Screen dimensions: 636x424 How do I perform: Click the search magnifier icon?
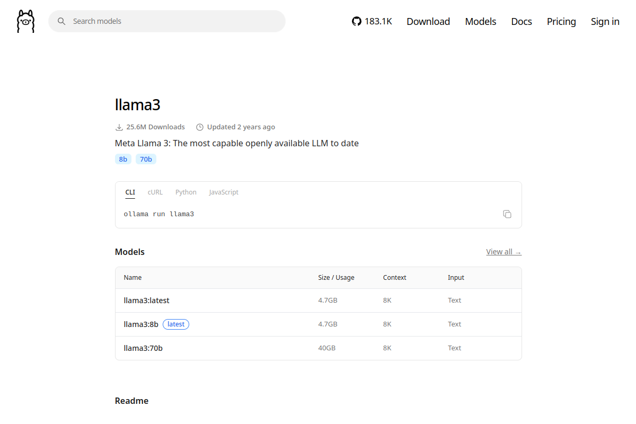61,21
